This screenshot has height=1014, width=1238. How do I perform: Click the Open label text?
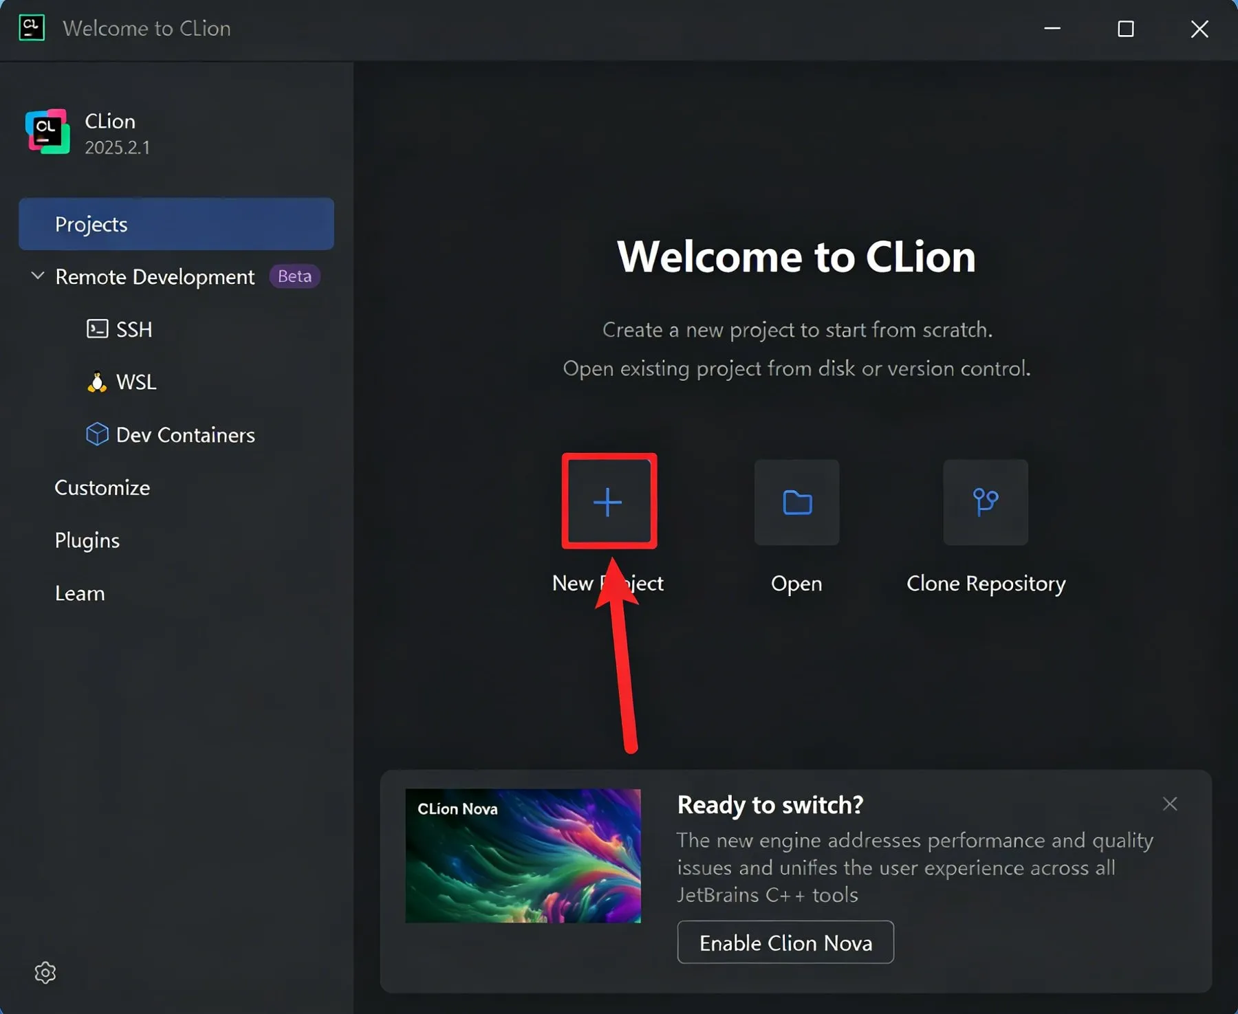tap(796, 584)
